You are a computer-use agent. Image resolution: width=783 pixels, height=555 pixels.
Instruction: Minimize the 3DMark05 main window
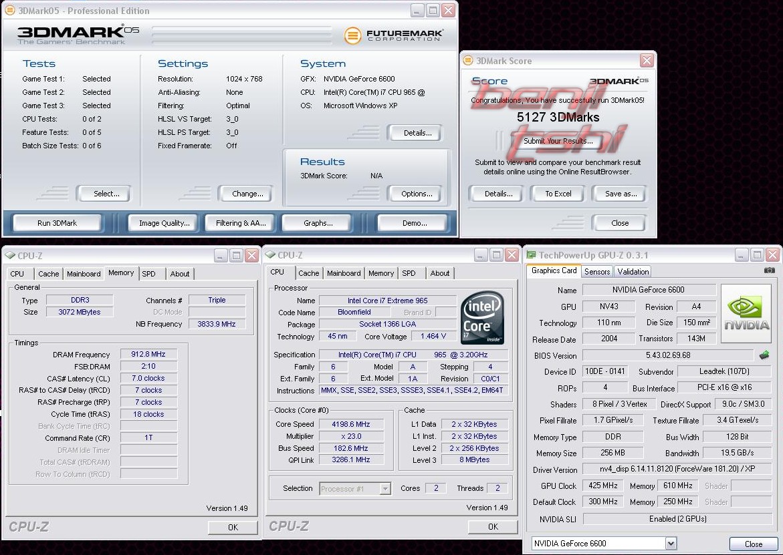tap(417, 10)
